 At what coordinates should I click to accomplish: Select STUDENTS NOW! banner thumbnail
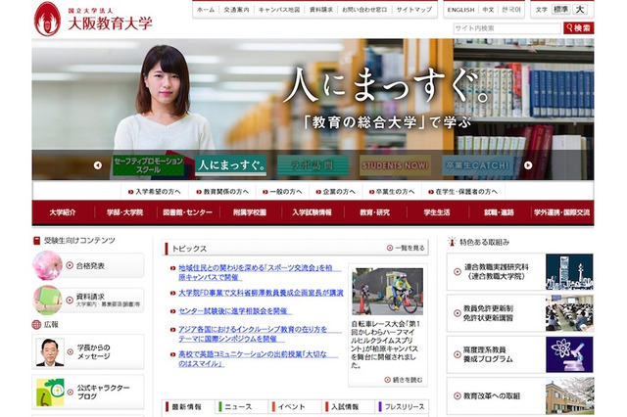(x=395, y=165)
